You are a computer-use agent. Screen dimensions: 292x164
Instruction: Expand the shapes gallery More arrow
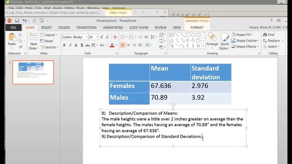[203, 46]
